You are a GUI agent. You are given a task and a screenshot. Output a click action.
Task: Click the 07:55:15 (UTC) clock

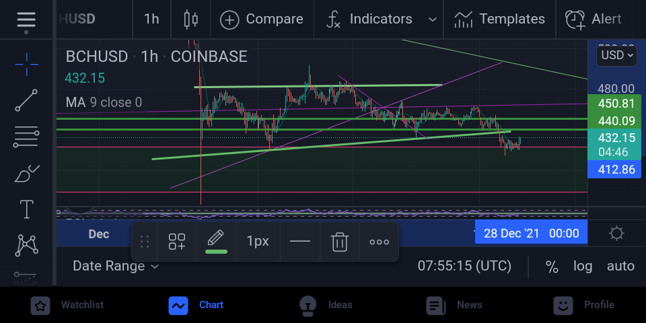click(464, 266)
